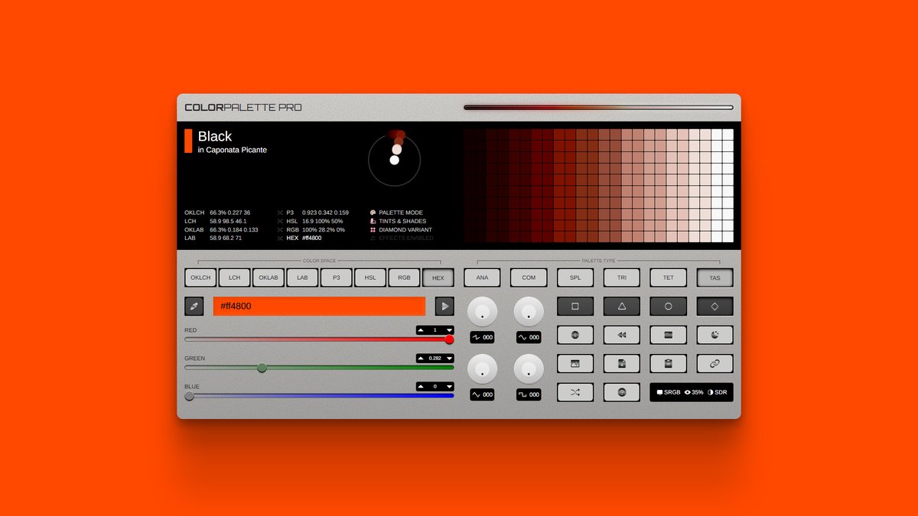Toggle the SDR contrast mode
Viewport: 918px width, 516px height.
point(717,392)
